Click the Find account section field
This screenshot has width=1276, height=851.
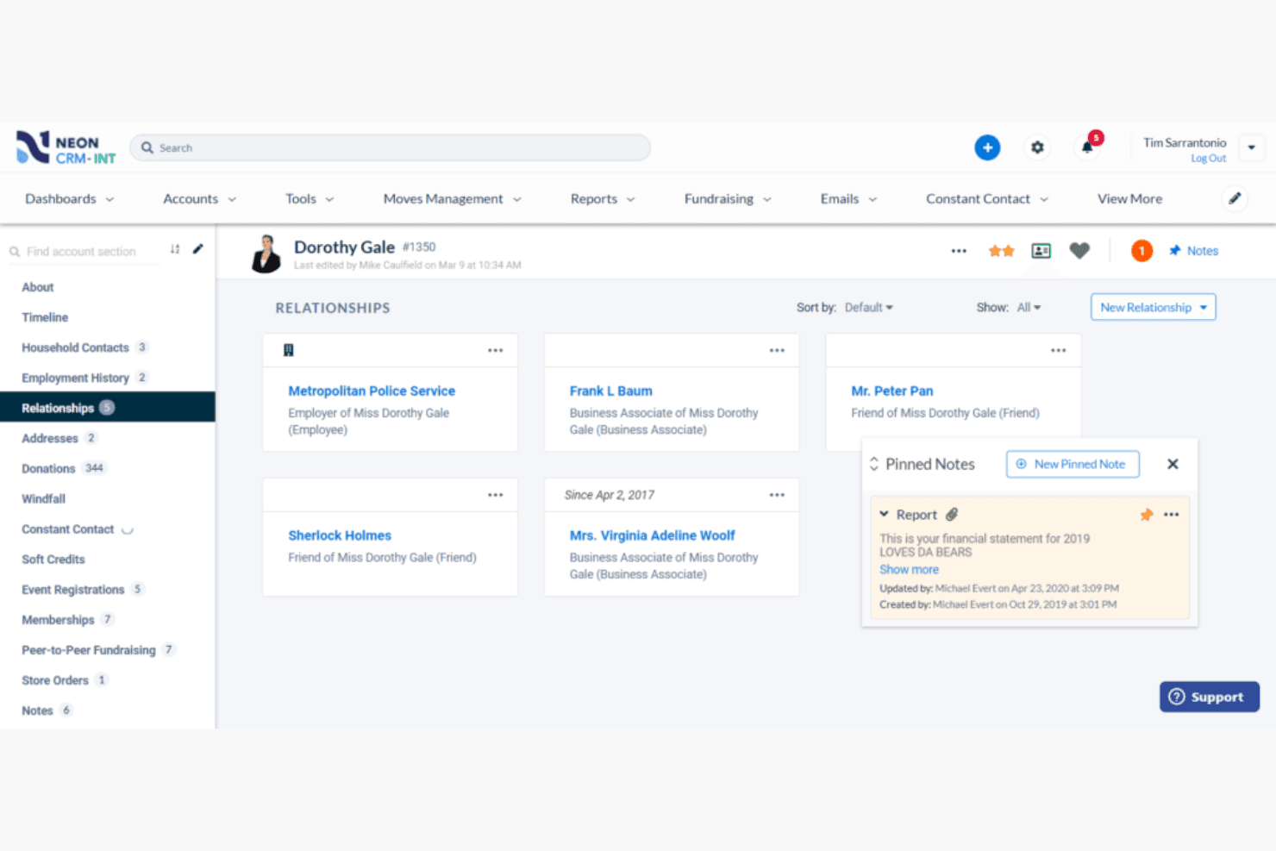(x=84, y=252)
